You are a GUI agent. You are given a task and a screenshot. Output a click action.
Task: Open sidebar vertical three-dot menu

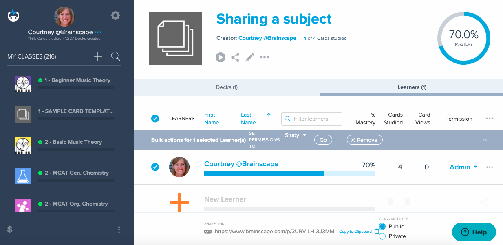(x=119, y=230)
